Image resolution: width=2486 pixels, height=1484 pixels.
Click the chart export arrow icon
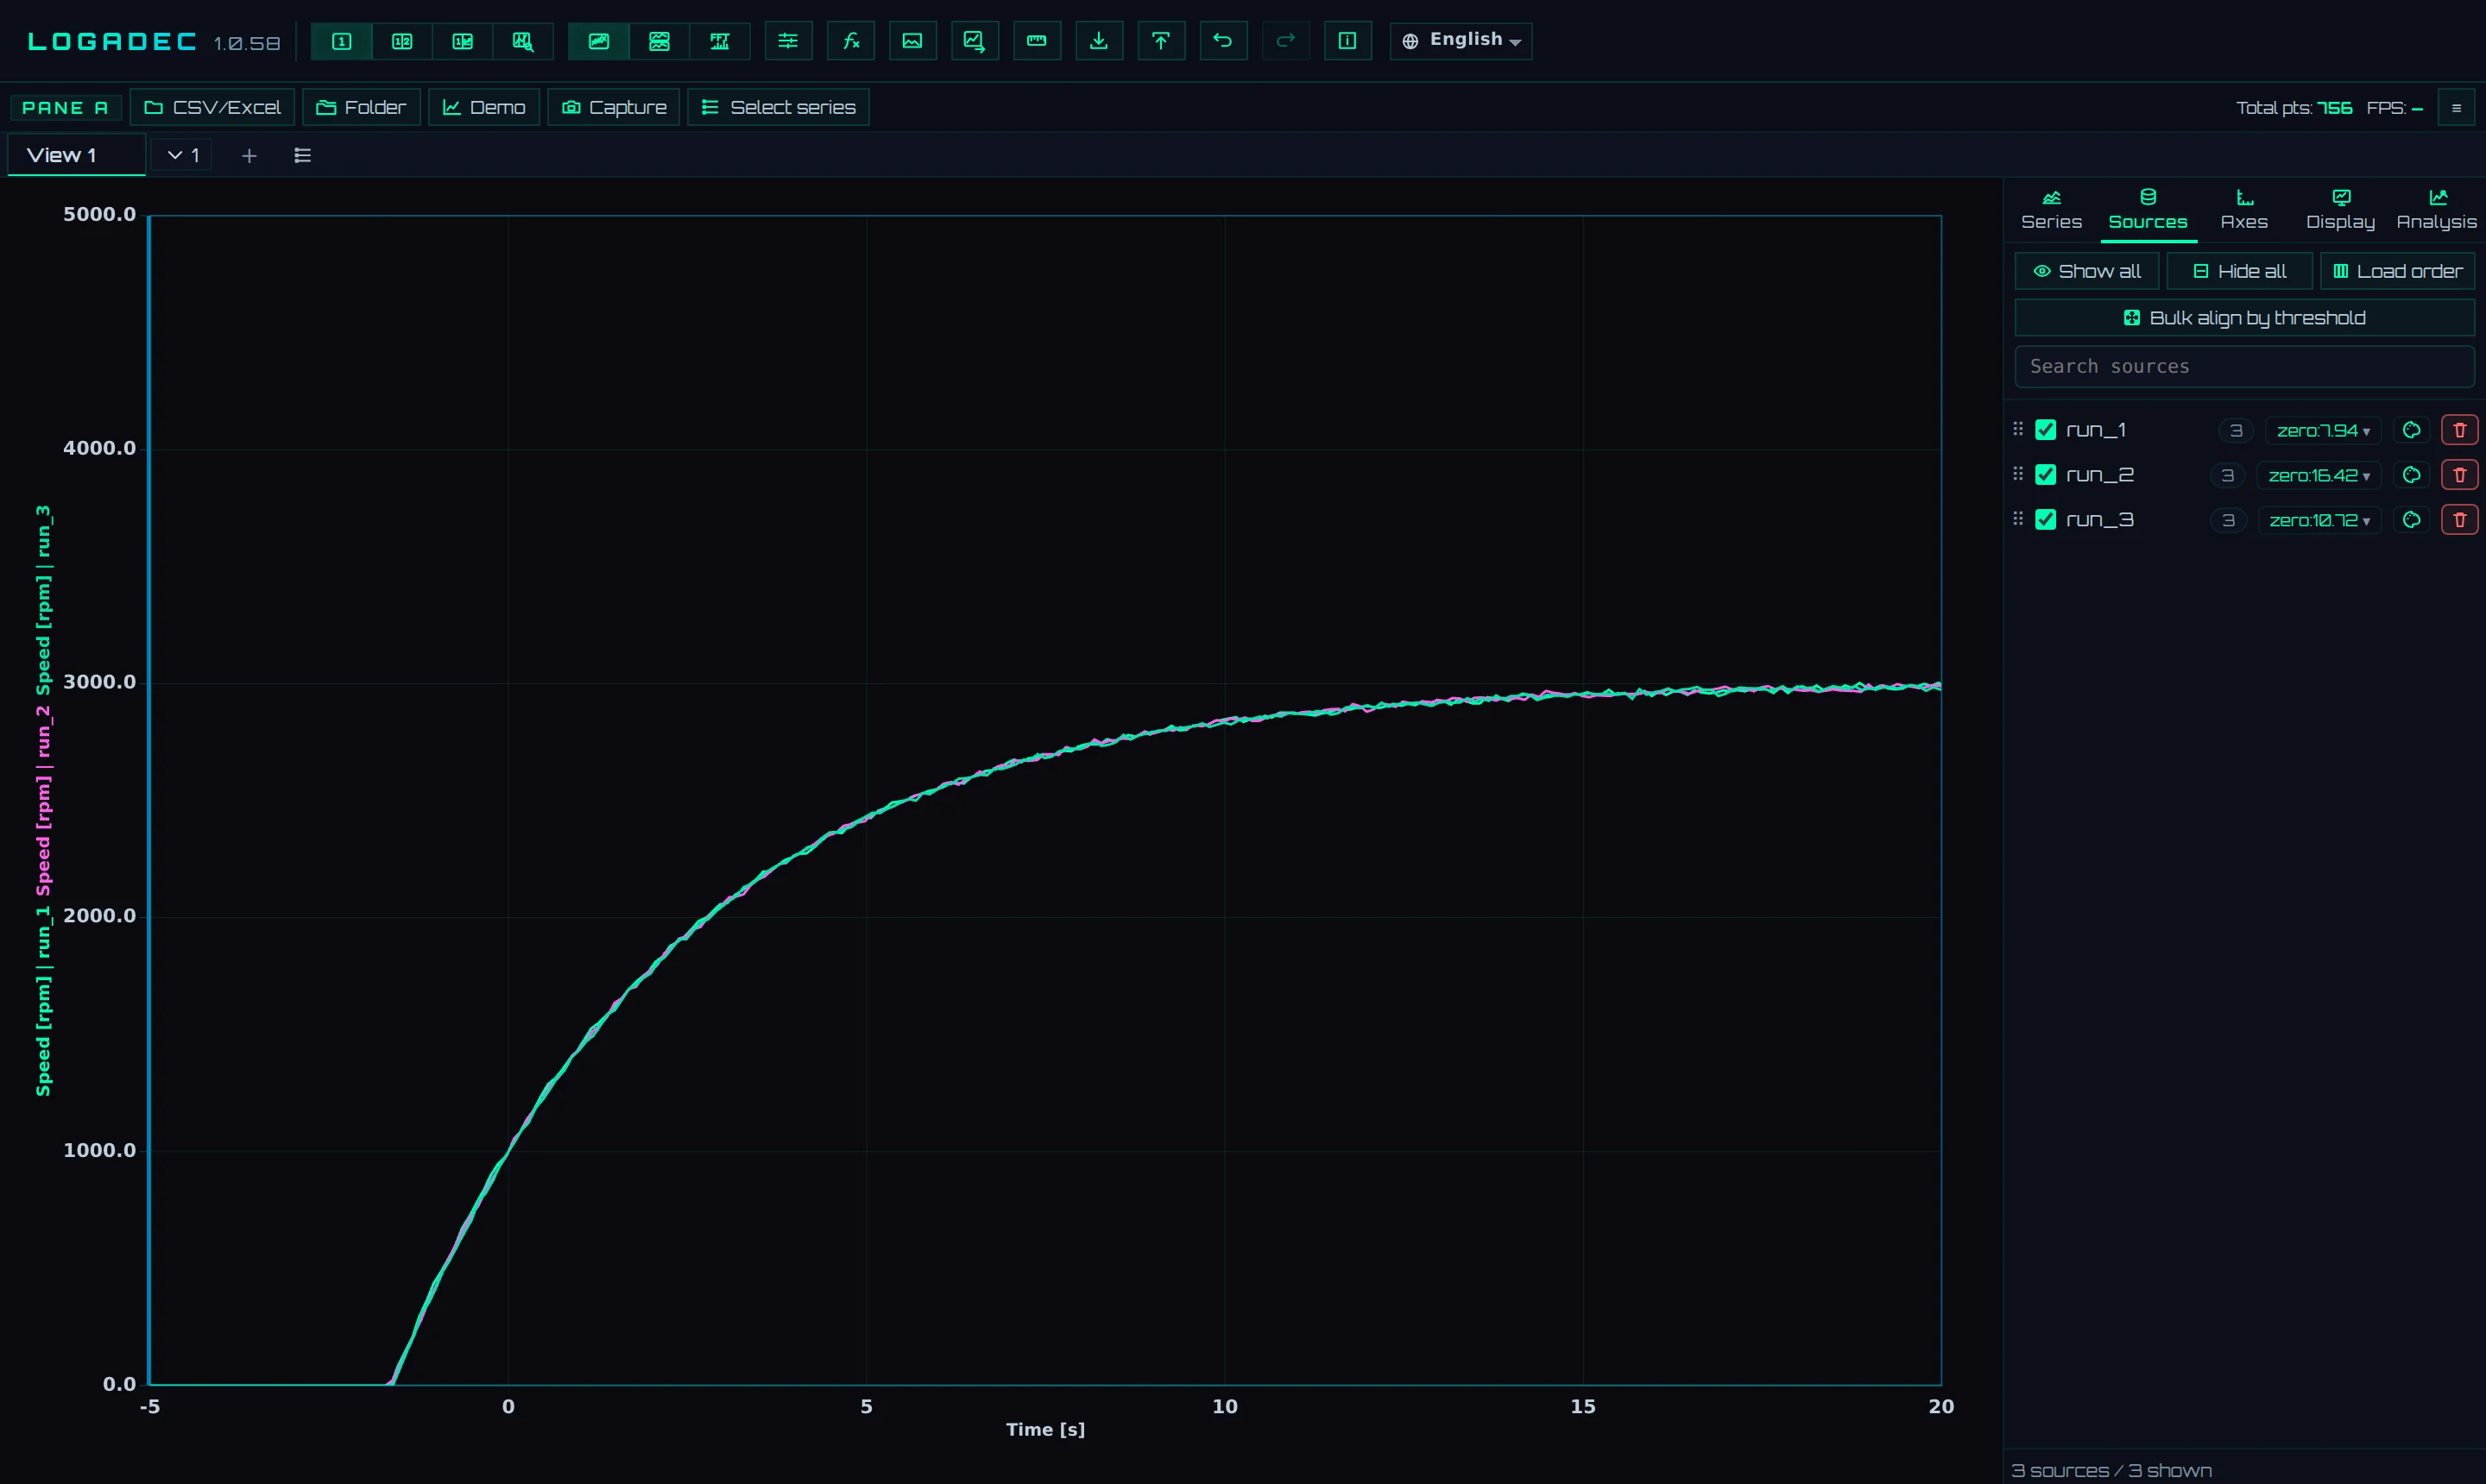coord(975,41)
